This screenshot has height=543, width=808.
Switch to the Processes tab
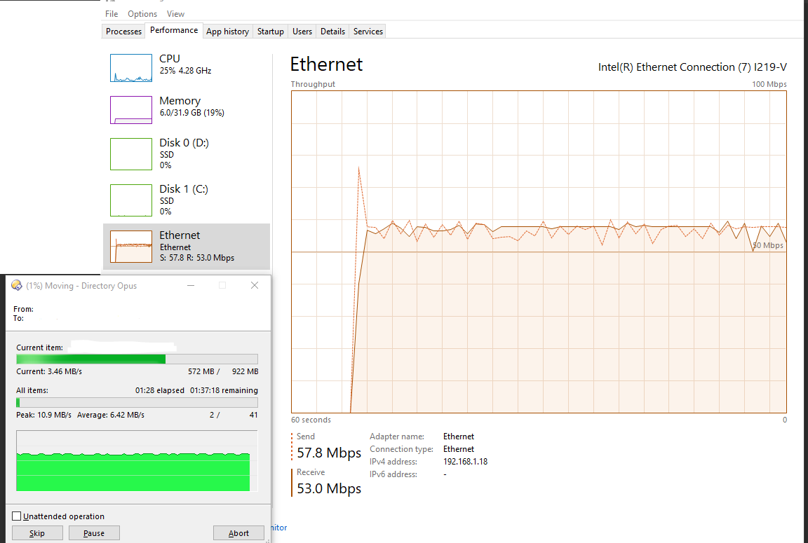pyautogui.click(x=123, y=32)
